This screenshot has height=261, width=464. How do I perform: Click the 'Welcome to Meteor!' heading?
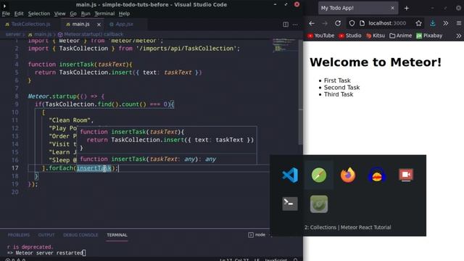pyautogui.click(x=376, y=62)
